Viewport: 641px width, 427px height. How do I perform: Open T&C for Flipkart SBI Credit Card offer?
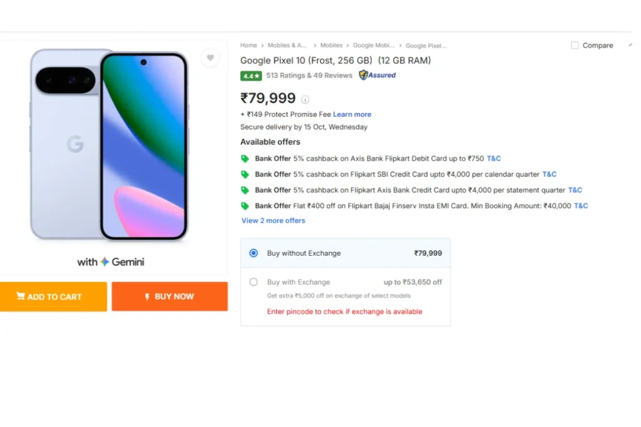tap(549, 174)
